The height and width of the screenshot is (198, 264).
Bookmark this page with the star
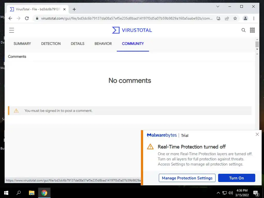point(235,18)
